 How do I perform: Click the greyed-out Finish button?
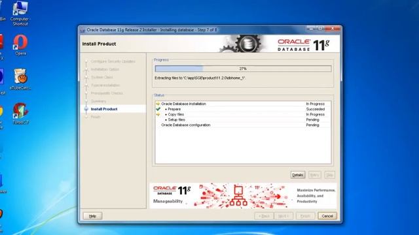click(x=306, y=216)
